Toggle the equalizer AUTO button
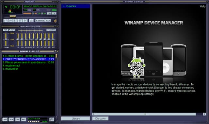 (x=12, y=30)
